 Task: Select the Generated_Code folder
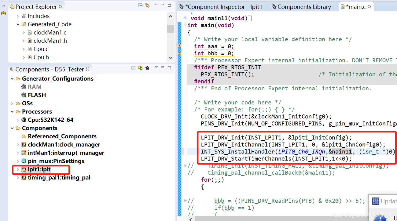(50, 24)
